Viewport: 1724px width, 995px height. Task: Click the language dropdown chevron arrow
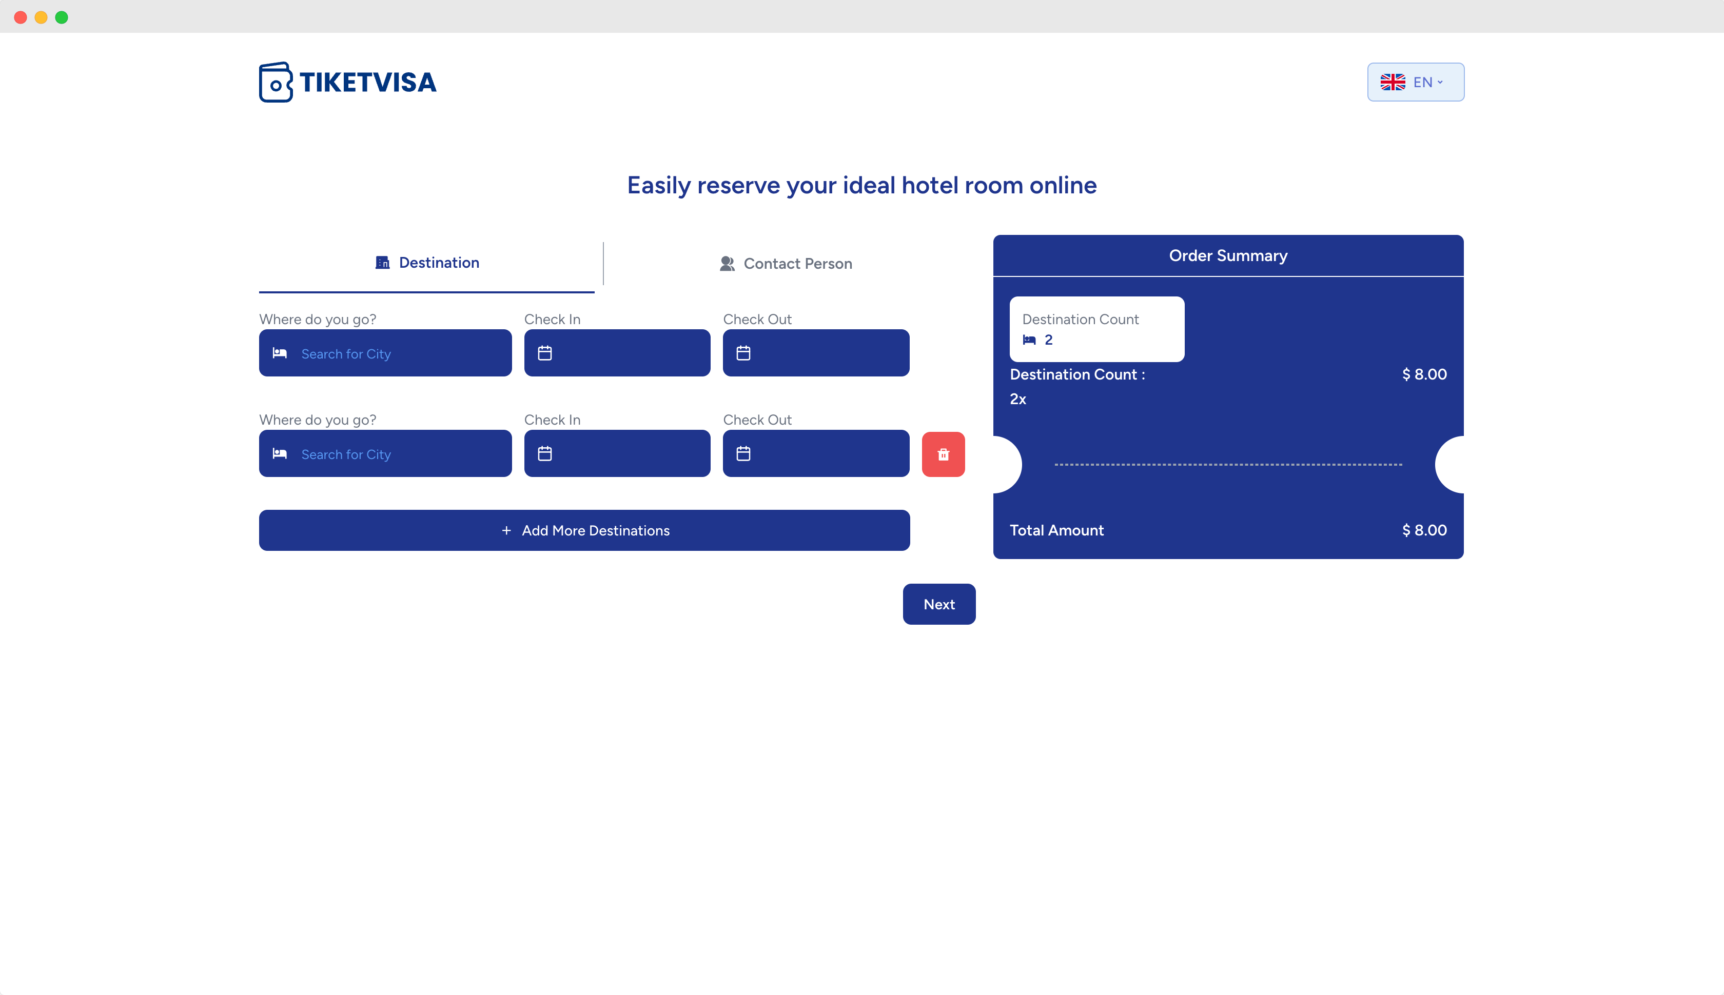point(1440,82)
